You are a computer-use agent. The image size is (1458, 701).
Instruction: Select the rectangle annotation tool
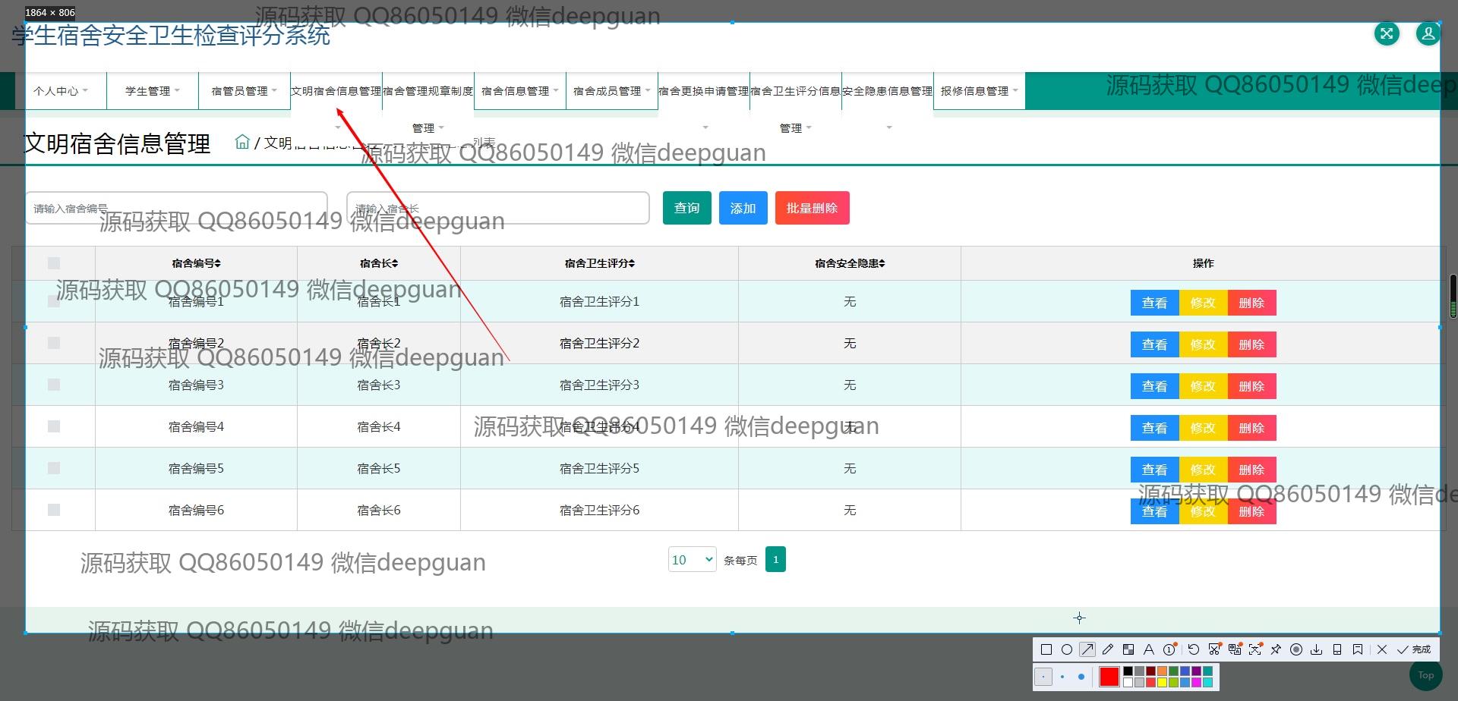click(x=1046, y=649)
